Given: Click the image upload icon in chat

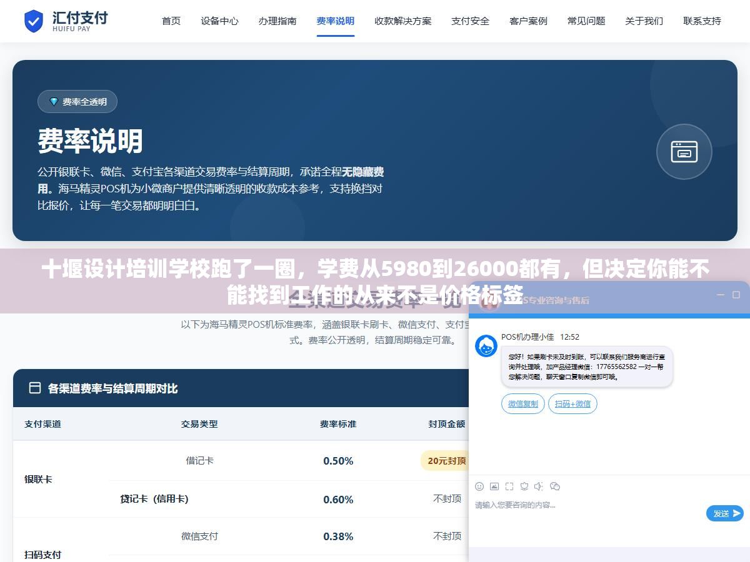Looking at the screenshot, I should tap(494, 486).
